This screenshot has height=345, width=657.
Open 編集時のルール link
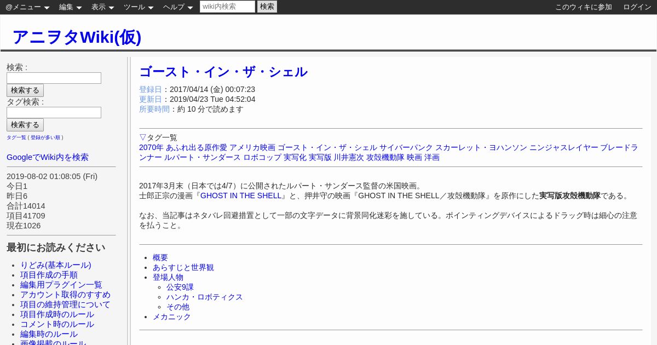pos(49,334)
